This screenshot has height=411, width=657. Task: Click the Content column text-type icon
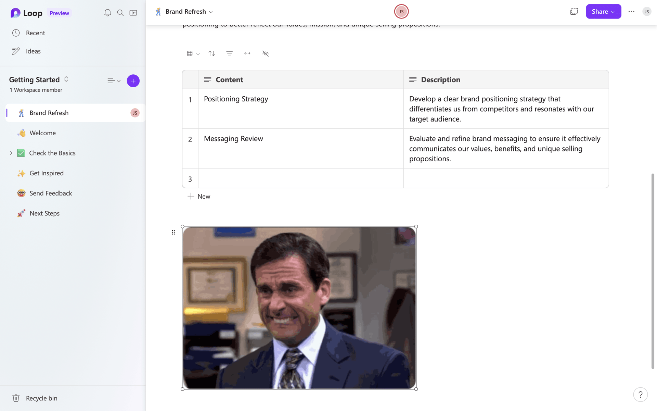coord(207,79)
